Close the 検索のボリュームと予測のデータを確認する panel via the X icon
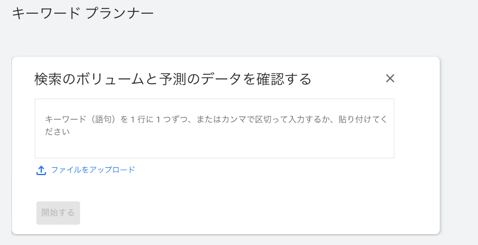Image resolution: width=478 pixels, height=245 pixels. pos(390,78)
